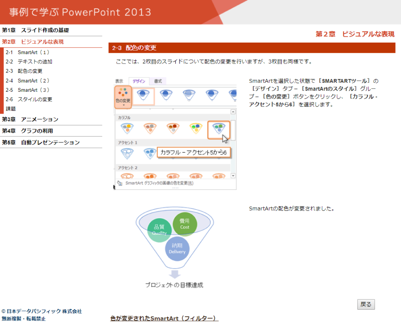Open 第1章 スライド作成の基礎
This screenshot has width=401, height=328.
pyautogui.click(x=36, y=30)
